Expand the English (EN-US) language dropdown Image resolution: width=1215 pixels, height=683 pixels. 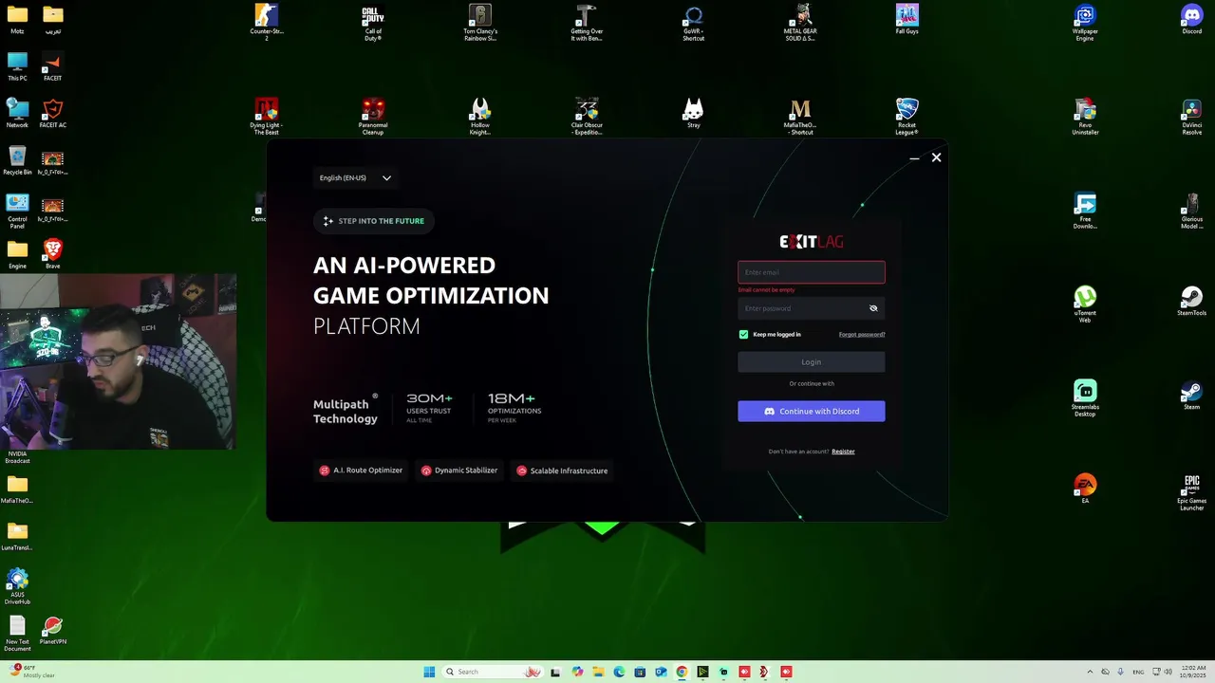(x=355, y=177)
